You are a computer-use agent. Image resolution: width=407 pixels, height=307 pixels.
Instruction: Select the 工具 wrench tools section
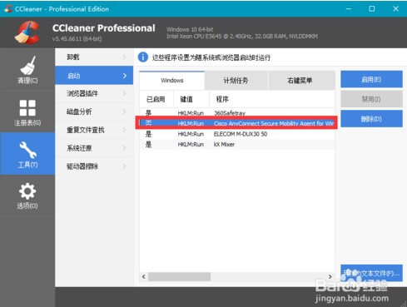click(27, 154)
